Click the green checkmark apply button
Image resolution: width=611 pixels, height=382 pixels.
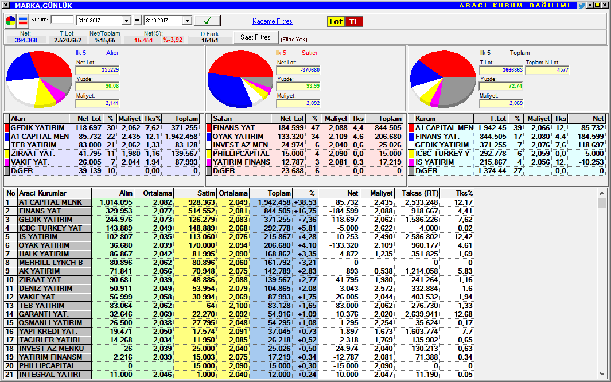pyautogui.click(x=207, y=21)
